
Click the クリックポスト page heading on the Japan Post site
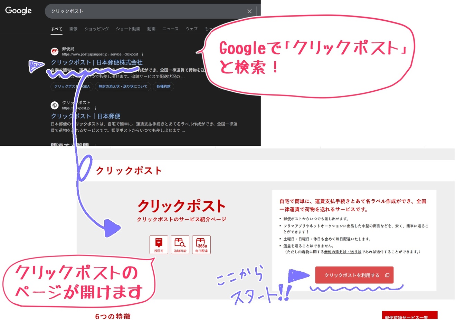[x=129, y=171]
